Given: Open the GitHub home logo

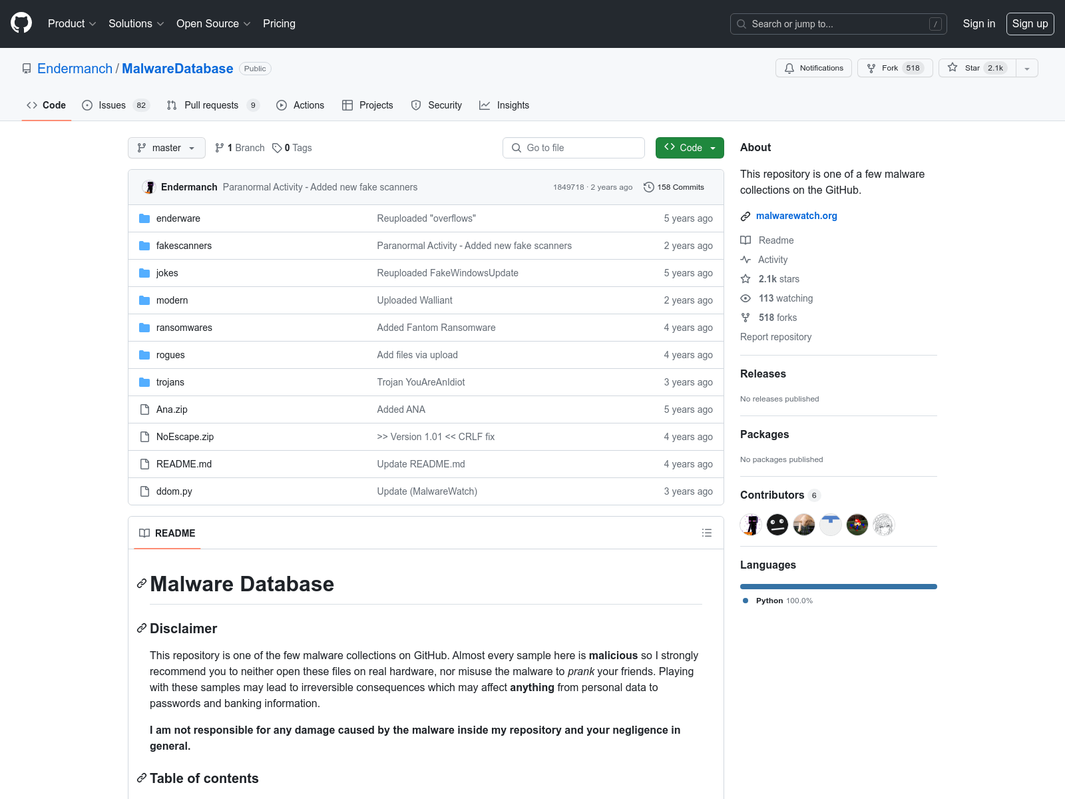Looking at the screenshot, I should pyautogui.click(x=21, y=23).
